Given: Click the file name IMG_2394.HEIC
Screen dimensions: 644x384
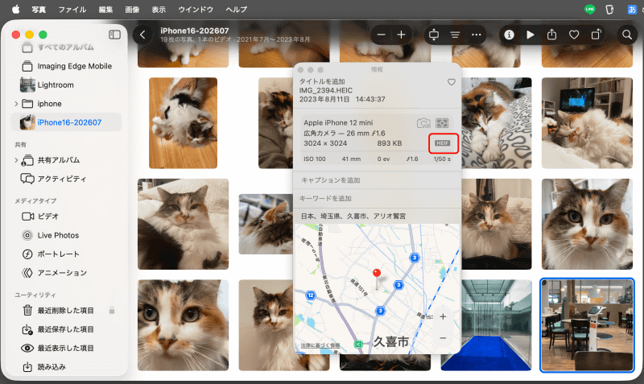Looking at the screenshot, I should (326, 90).
